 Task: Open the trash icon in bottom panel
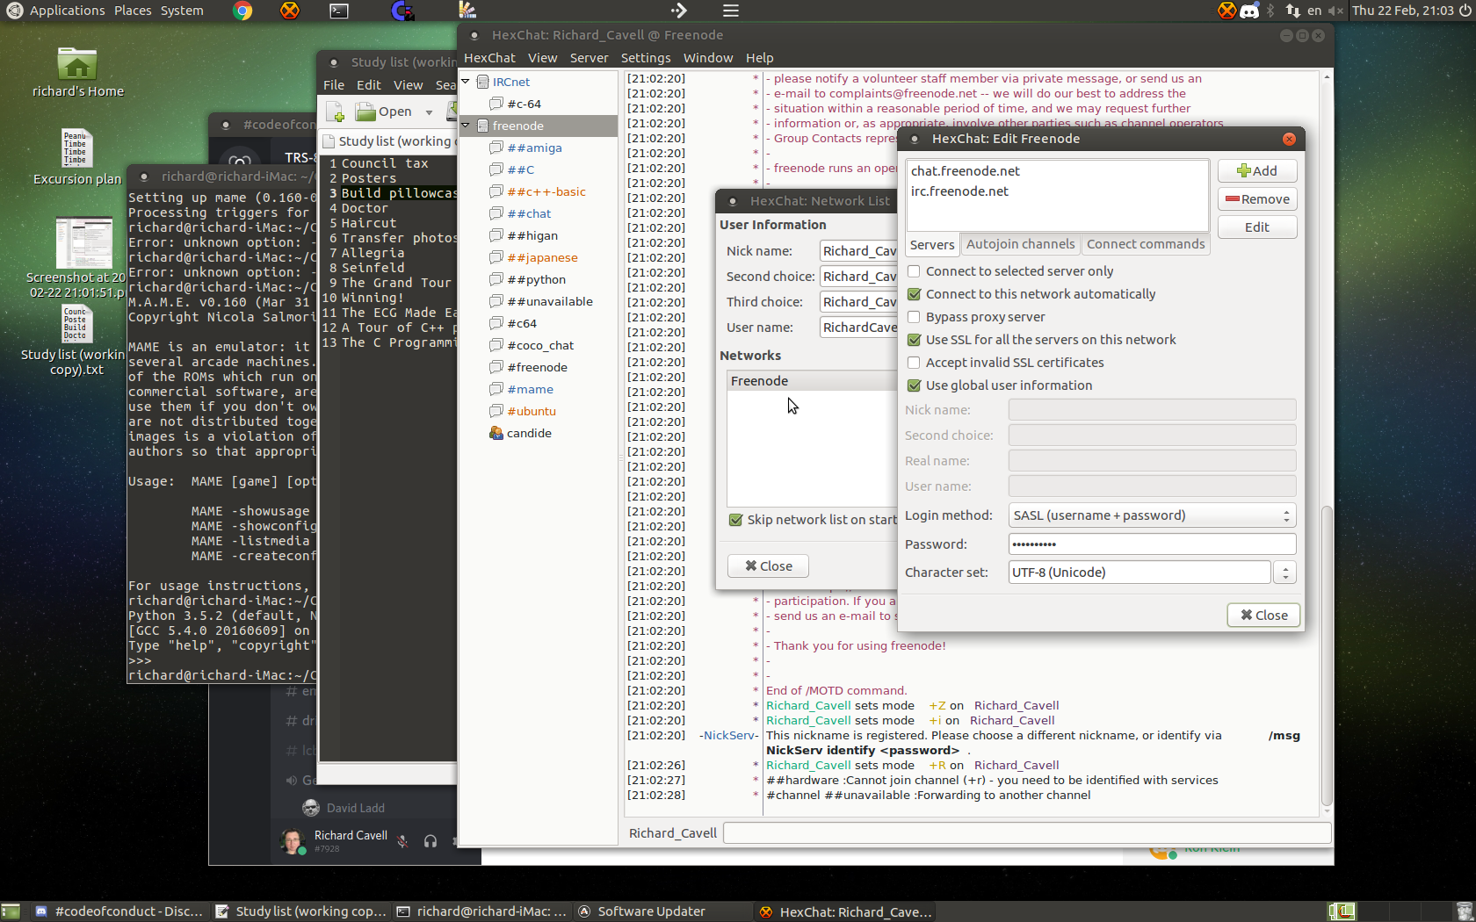click(1464, 911)
